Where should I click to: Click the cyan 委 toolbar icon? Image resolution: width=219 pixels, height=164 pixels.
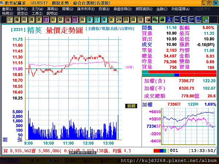(x=89, y=20)
